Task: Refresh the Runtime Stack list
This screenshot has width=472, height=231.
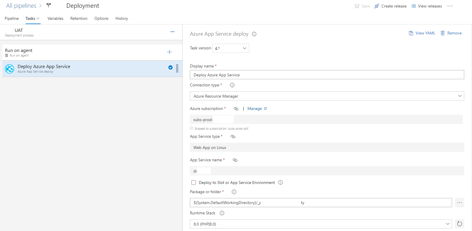Action: pos(460,224)
